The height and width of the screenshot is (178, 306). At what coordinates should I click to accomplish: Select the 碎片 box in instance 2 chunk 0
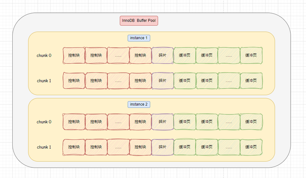point(162,122)
